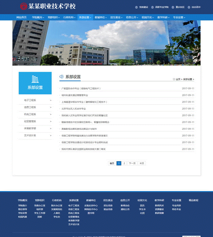
Task: Click the globe icon beside 综合高中
Action: [189, 7]
